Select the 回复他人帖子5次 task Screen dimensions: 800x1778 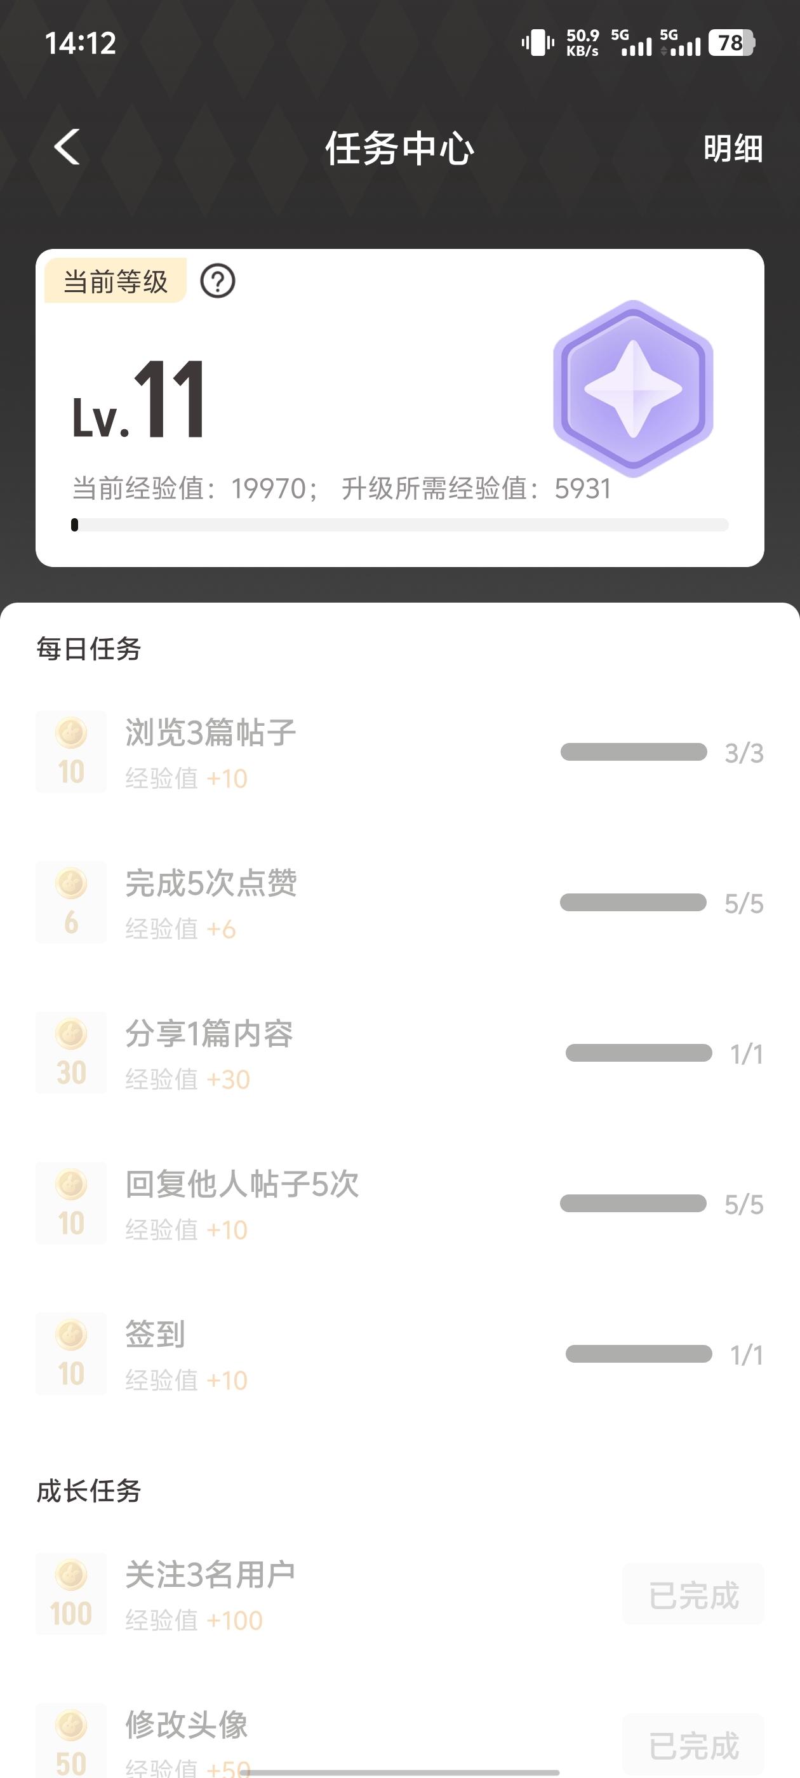point(242,1184)
